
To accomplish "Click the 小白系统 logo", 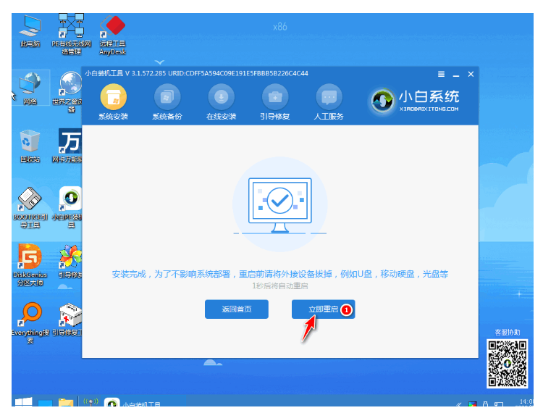I will click(x=414, y=101).
